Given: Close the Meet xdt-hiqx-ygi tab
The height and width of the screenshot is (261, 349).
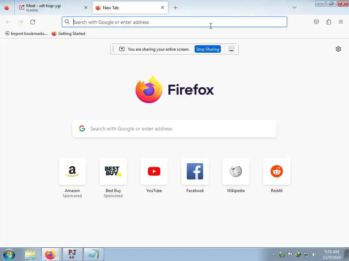Looking at the screenshot, I should (86, 7).
